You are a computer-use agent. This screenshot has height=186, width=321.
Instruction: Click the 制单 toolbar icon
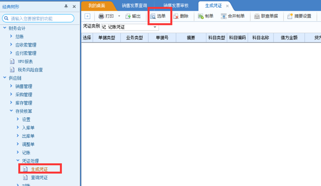pyautogui.click(x=201, y=16)
